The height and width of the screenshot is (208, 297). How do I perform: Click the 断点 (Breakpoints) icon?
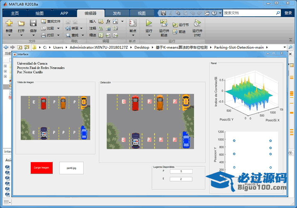133,23
